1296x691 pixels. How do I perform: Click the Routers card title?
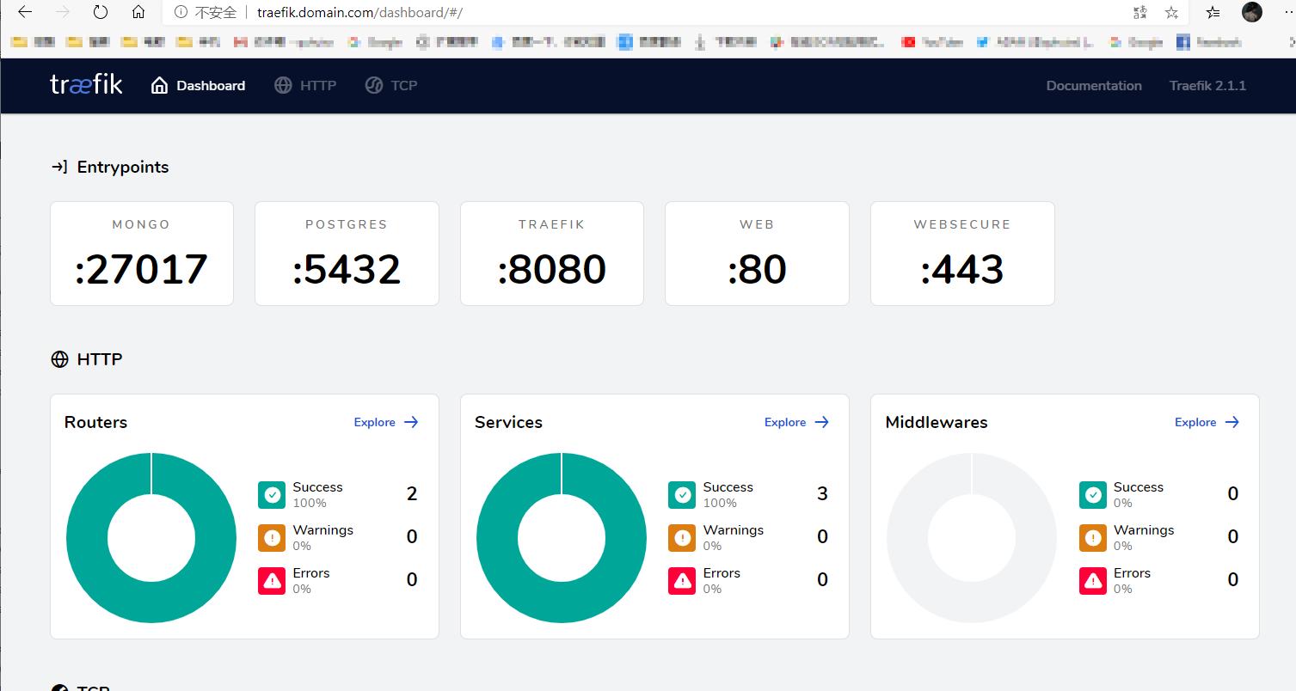tap(95, 422)
